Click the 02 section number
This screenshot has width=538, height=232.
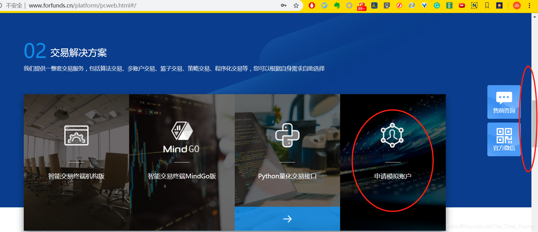(x=35, y=51)
